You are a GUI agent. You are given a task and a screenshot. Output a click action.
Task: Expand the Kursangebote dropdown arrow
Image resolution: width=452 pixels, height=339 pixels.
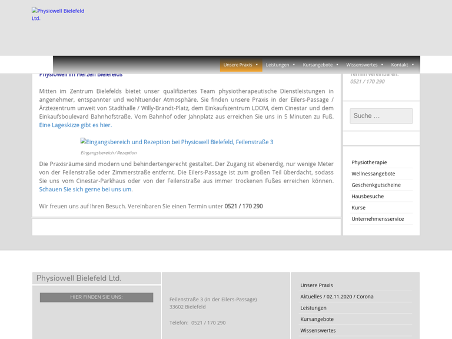[x=337, y=65]
